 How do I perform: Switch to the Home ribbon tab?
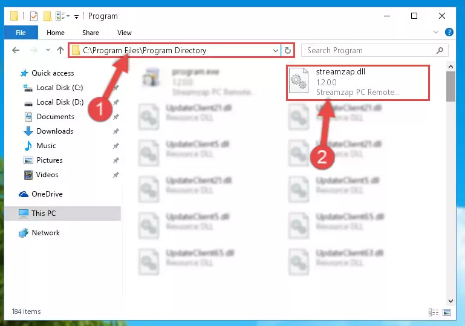click(x=56, y=33)
